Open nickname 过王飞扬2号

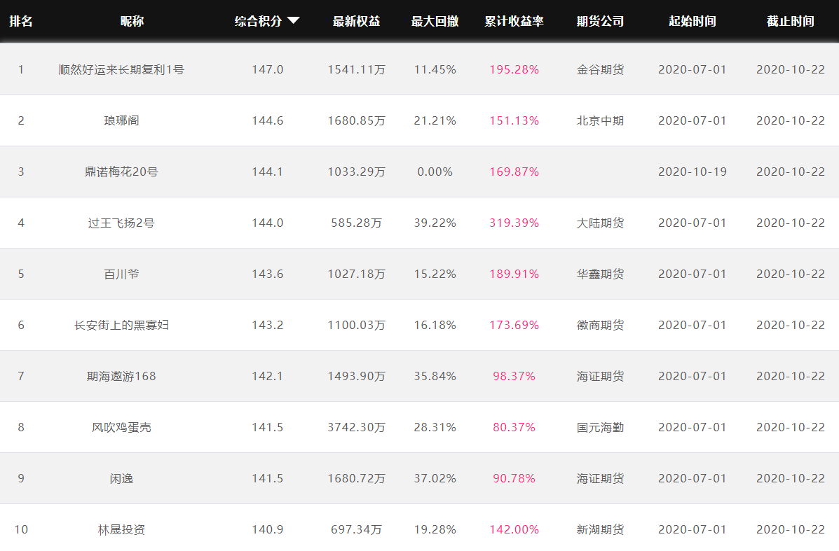pyautogui.click(x=121, y=223)
